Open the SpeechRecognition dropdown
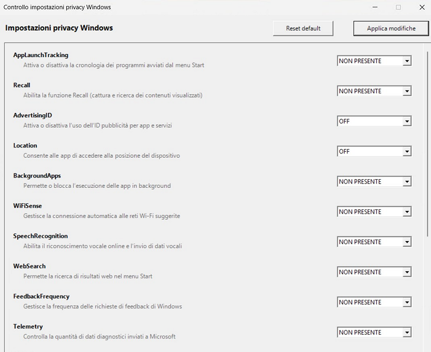The height and width of the screenshot is (352, 431). click(374, 242)
